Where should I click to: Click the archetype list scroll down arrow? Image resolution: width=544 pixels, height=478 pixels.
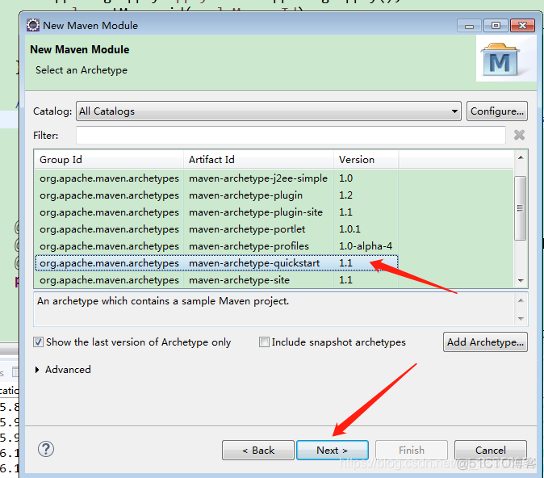(521, 280)
